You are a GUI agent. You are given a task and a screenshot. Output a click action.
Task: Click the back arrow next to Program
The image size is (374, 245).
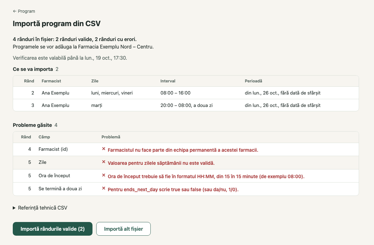pos(15,11)
